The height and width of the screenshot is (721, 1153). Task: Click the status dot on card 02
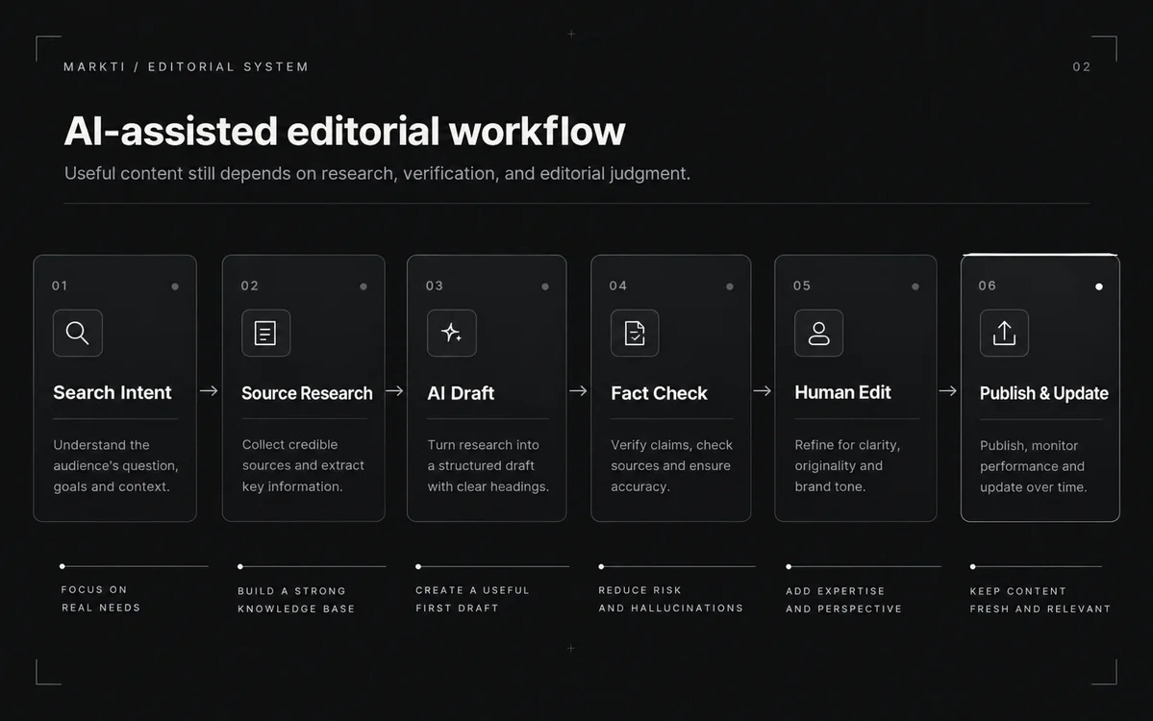pyautogui.click(x=363, y=286)
